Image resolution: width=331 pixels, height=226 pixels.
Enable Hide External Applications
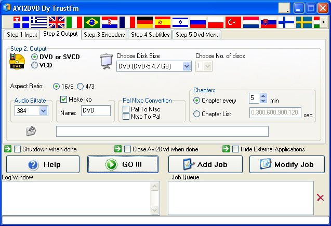[235, 149]
